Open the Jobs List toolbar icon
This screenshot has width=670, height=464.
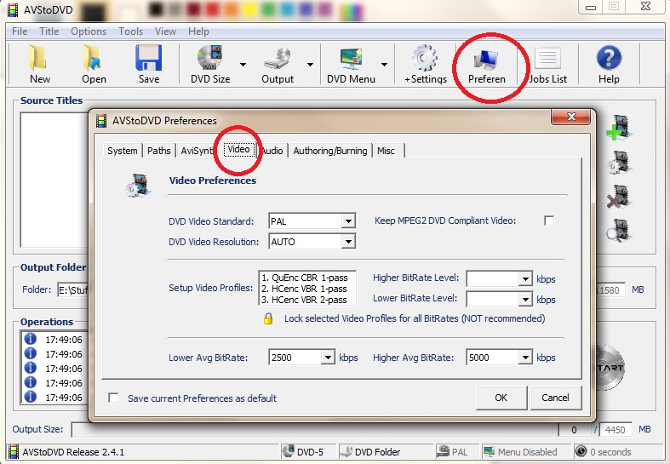coord(547,59)
